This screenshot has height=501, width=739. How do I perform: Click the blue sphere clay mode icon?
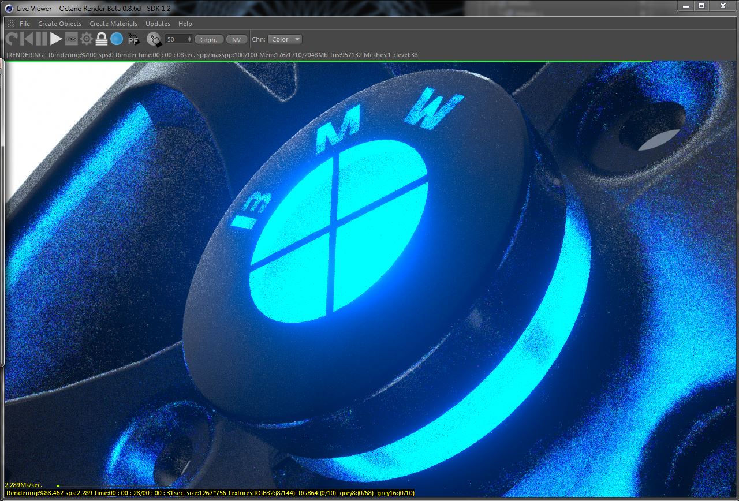point(117,39)
